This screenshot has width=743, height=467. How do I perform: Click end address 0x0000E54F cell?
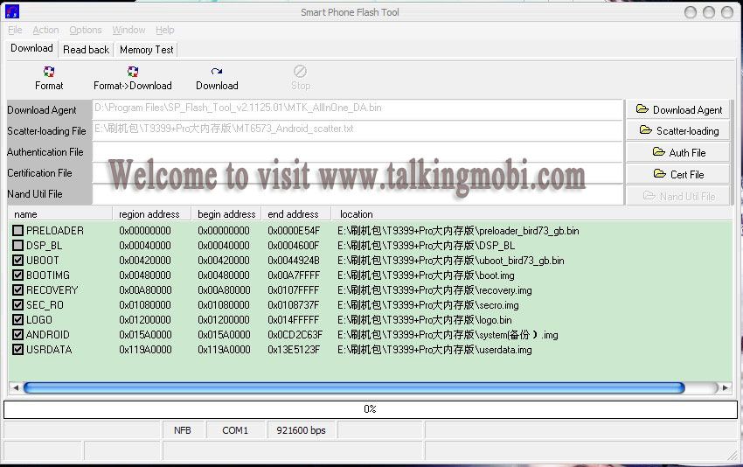(294, 231)
